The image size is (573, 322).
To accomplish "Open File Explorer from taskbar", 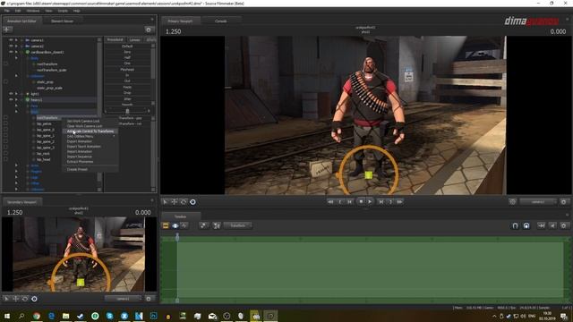I will click(65, 316).
